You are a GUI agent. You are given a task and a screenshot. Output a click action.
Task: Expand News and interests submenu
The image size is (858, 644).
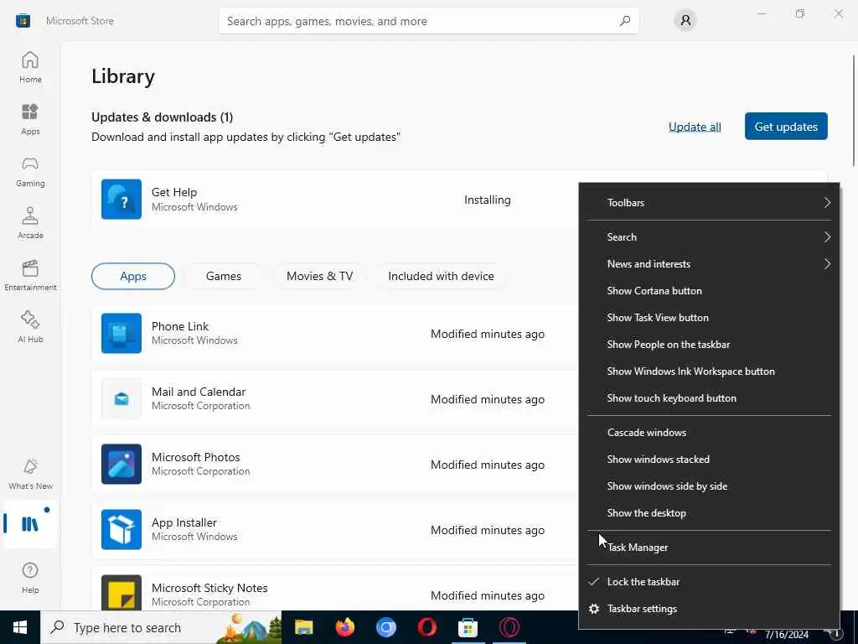709,264
